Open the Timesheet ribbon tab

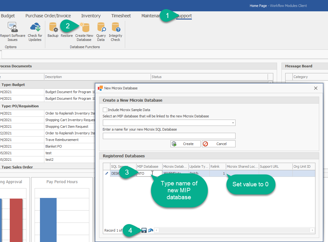[x=121, y=16]
